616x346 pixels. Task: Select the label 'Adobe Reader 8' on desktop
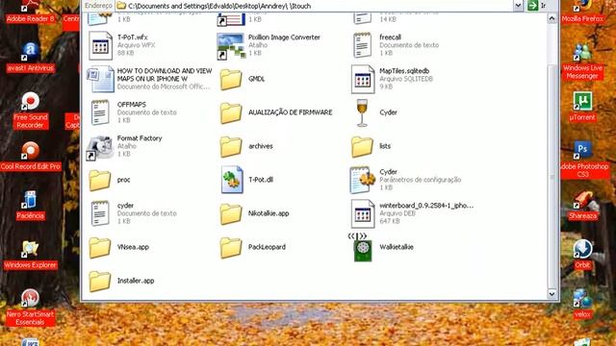(30, 19)
